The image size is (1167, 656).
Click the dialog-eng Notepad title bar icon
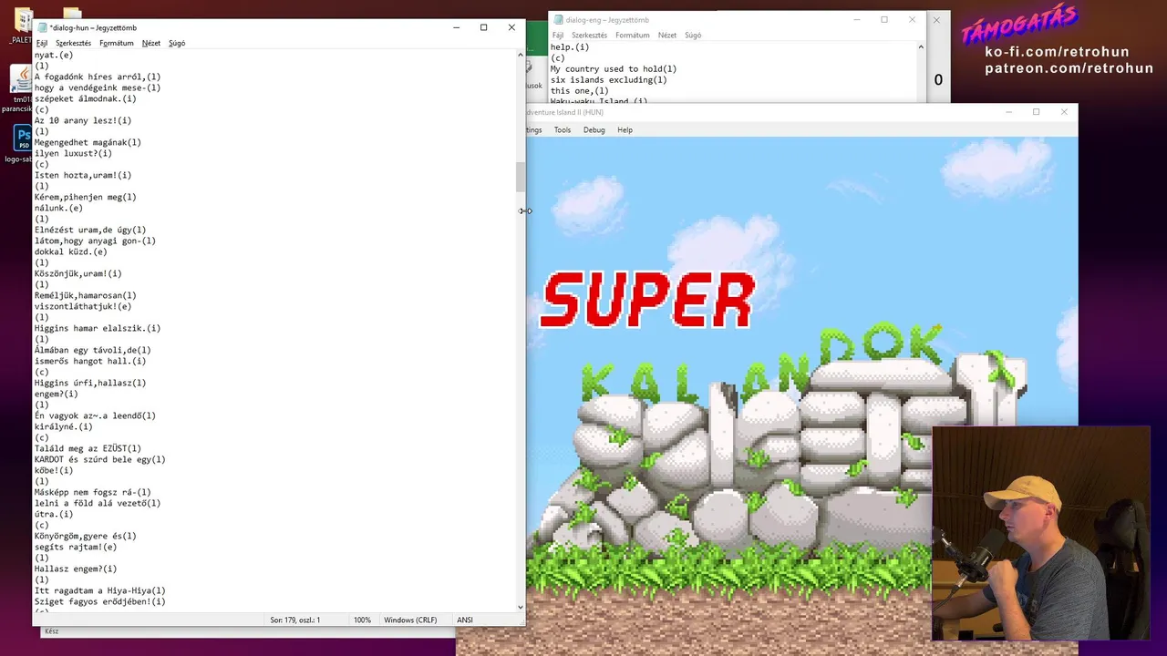click(558, 19)
